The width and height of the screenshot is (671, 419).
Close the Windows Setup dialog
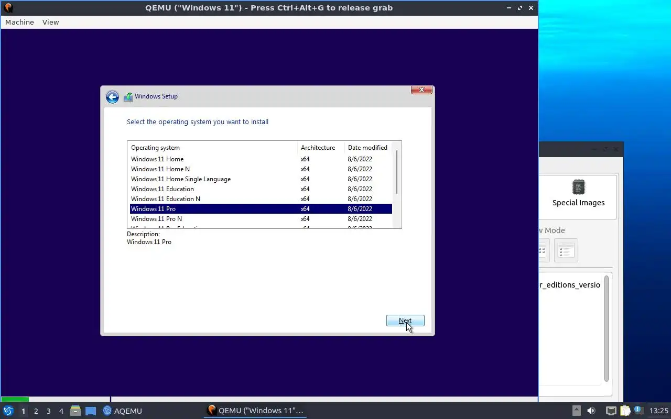coord(421,90)
